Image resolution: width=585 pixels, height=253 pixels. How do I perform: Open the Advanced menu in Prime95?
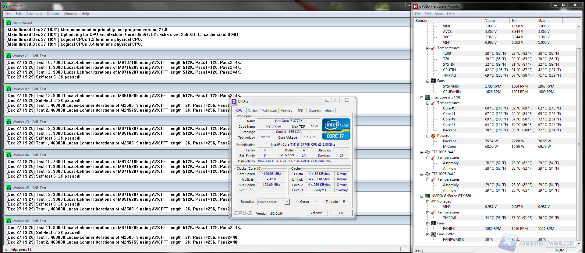(x=34, y=14)
